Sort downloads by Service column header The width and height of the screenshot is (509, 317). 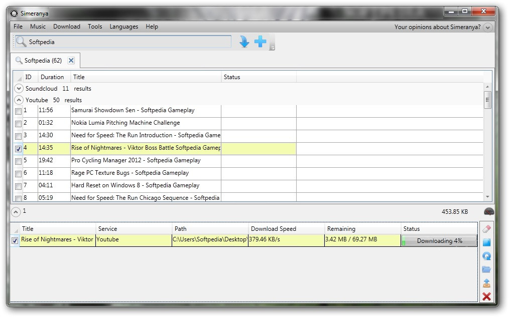(134, 228)
